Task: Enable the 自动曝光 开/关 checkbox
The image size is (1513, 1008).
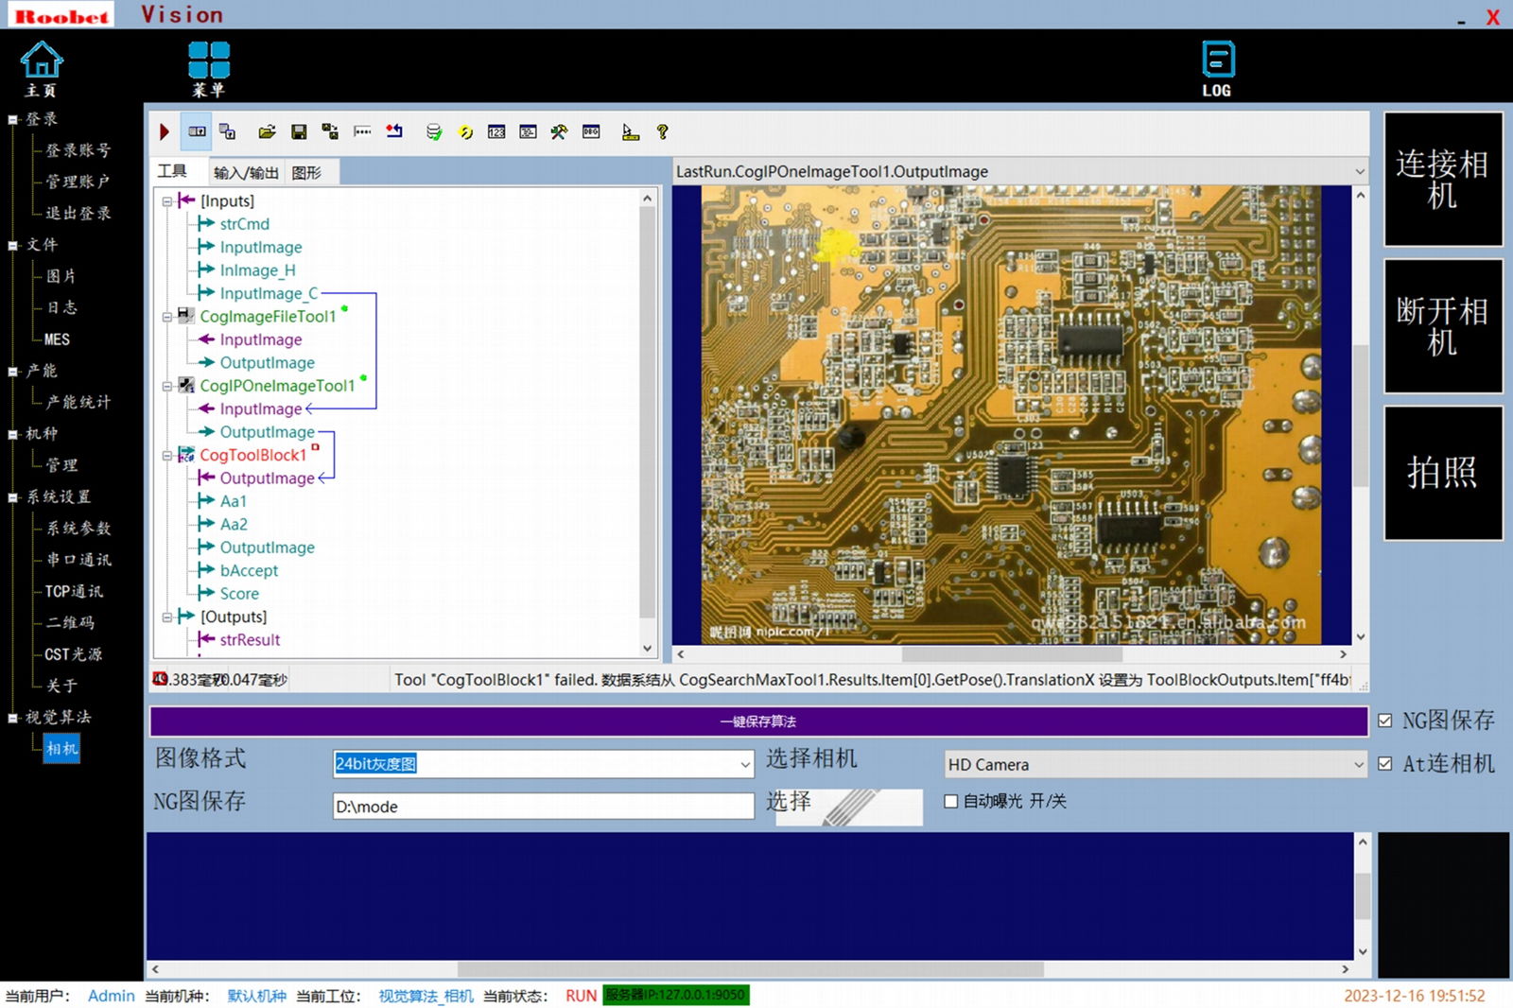Action: pyautogui.click(x=951, y=801)
